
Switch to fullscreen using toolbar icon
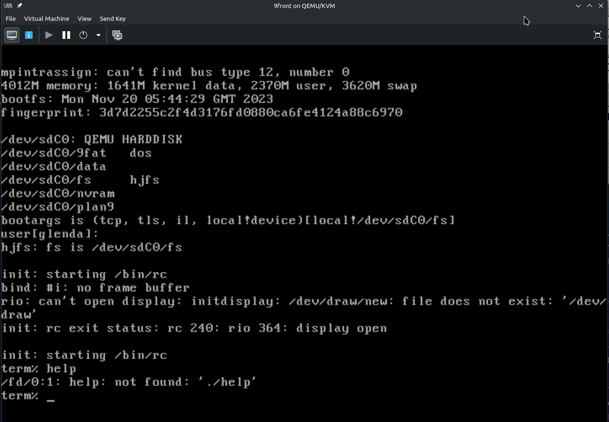coord(597,35)
